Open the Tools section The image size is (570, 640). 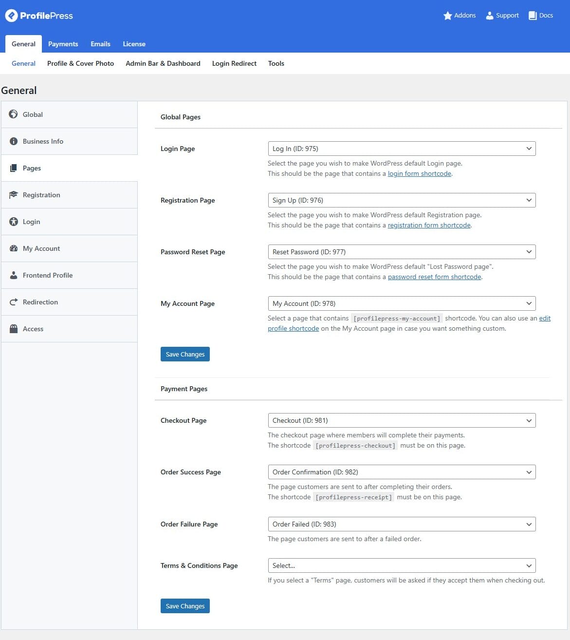coord(276,63)
